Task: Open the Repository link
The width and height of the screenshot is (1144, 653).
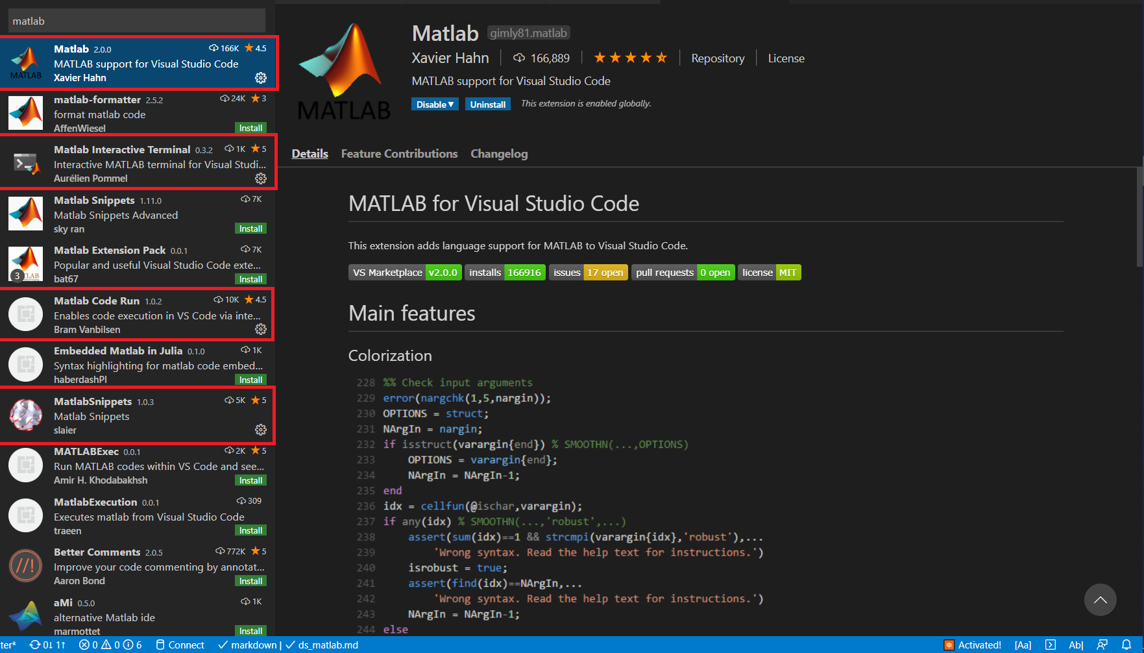Action: (718, 58)
